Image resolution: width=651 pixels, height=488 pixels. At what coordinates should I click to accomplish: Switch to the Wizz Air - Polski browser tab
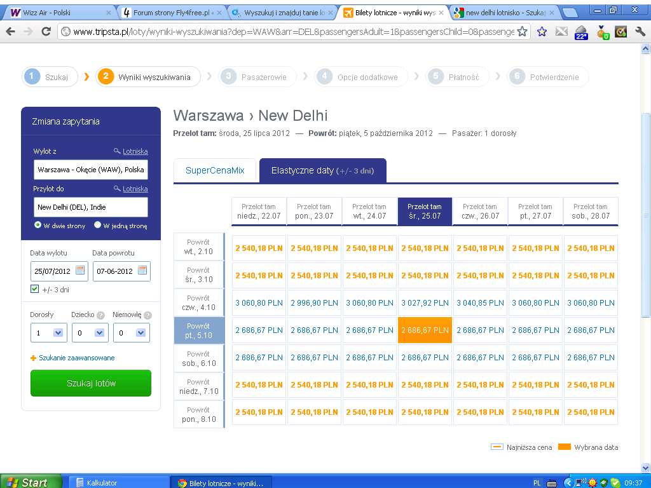click(x=57, y=13)
